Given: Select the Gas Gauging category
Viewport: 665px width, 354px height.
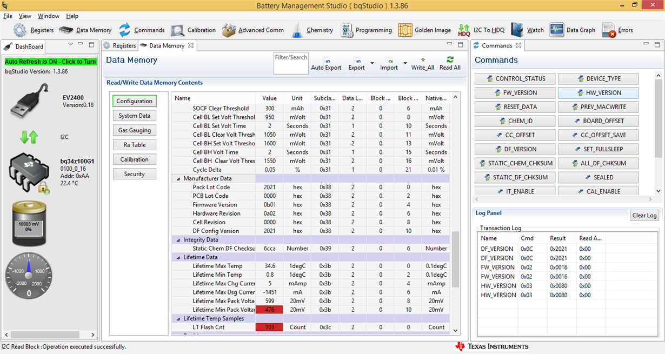Looking at the screenshot, I should (x=134, y=130).
